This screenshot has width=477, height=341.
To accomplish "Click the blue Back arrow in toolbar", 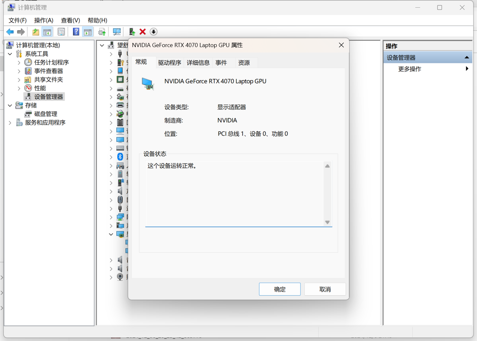I will 10,32.
